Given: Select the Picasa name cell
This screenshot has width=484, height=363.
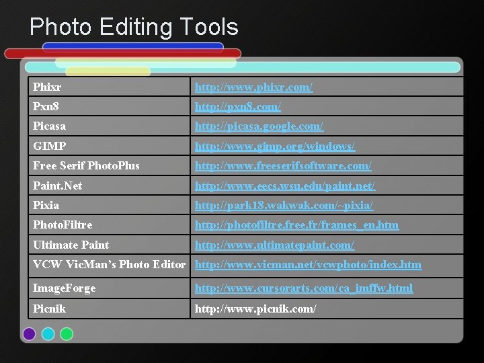Looking at the screenshot, I should pos(110,126).
